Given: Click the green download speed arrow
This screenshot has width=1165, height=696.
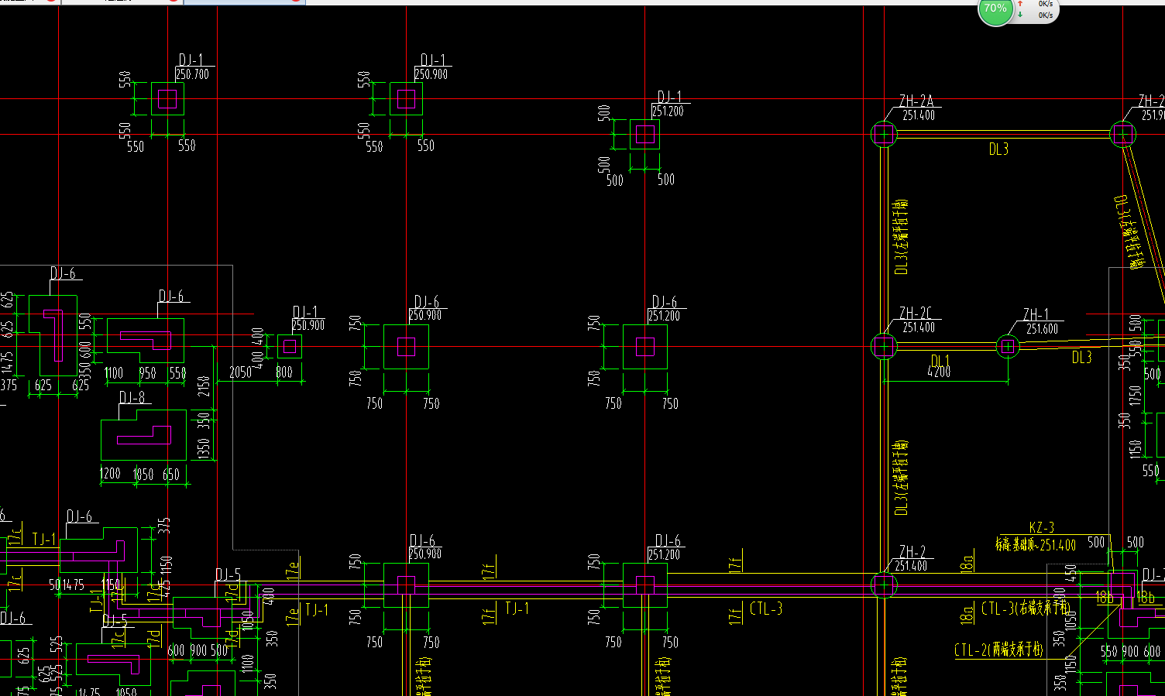Looking at the screenshot, I should pyautogui.click(x=1021, y=15).
